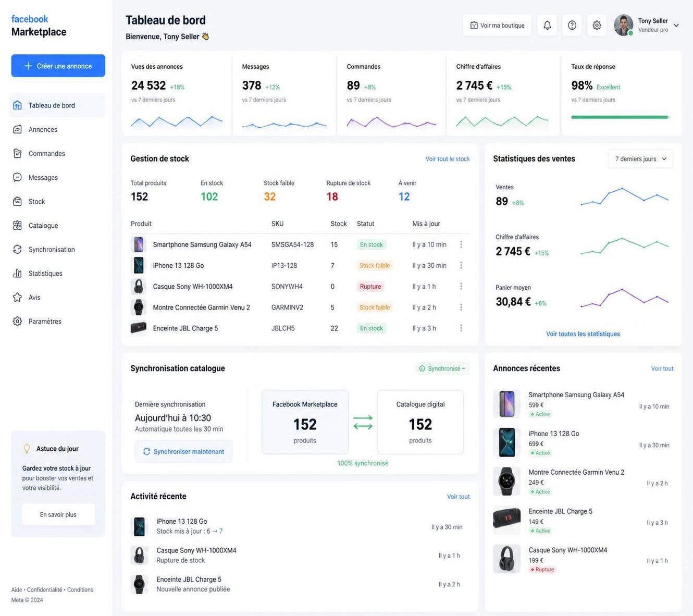Click the Aide footer link
Viewport: 693px width, 616px height.
(17, 590)
